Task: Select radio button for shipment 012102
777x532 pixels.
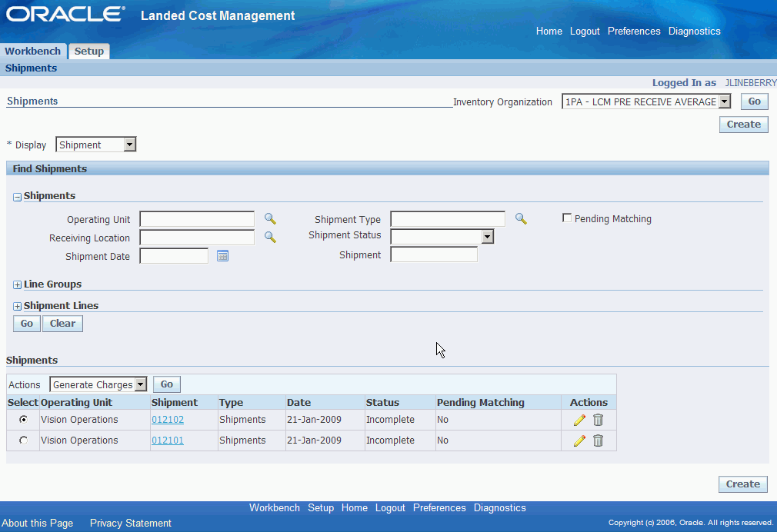Action: pyautogui.click(x=23, y=420)
